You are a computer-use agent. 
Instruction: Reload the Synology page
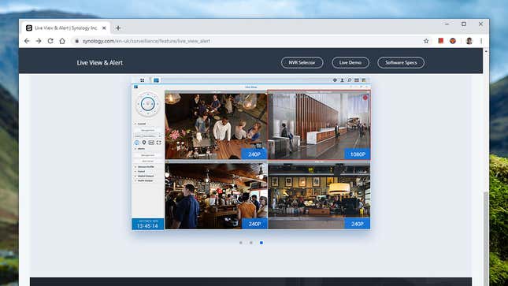50,41
